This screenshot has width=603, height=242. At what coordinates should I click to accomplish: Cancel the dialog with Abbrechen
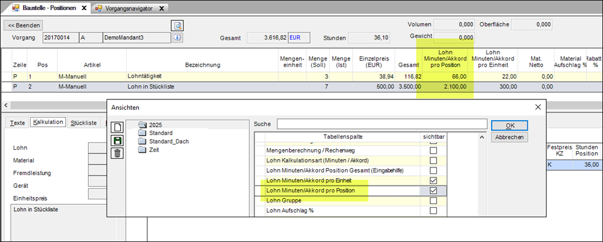point(510,137)
